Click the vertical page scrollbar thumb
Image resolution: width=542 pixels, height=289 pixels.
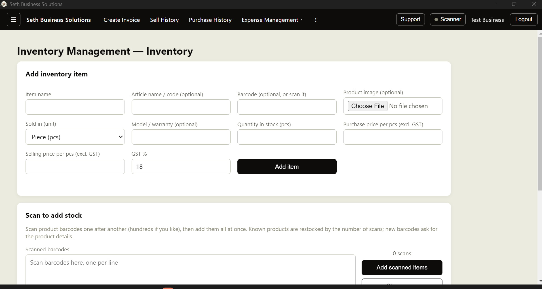540,113
